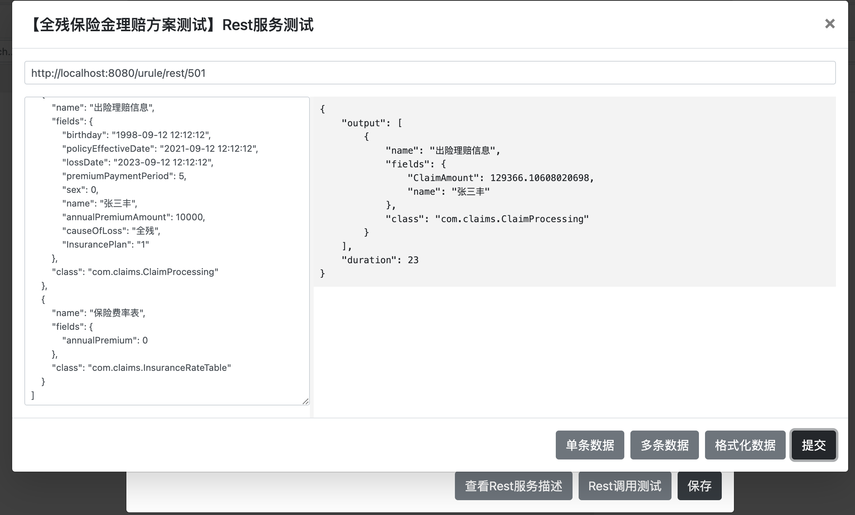Click the annualPremiumAmount value 10000
Image resolution: width=855 pixels, height=515 pixels.
tap(190, 217)
